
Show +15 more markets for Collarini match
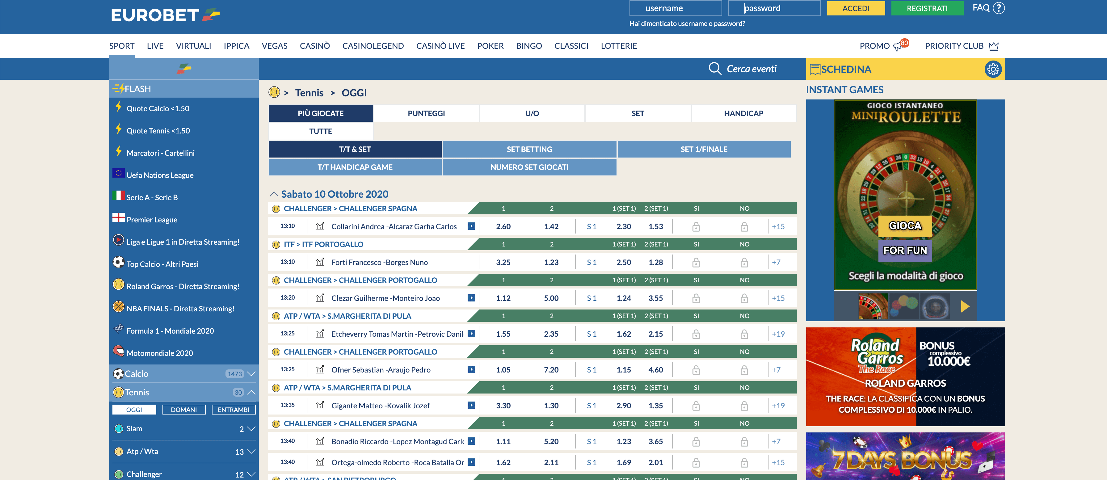pyautogui.click(x=778, y=226)
